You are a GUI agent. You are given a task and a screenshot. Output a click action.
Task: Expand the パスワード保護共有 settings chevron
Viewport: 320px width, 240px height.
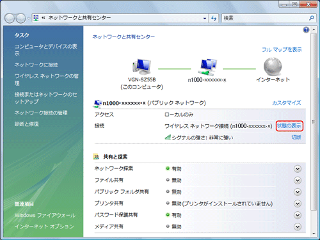pyautogui.click(x=298, y=215)
